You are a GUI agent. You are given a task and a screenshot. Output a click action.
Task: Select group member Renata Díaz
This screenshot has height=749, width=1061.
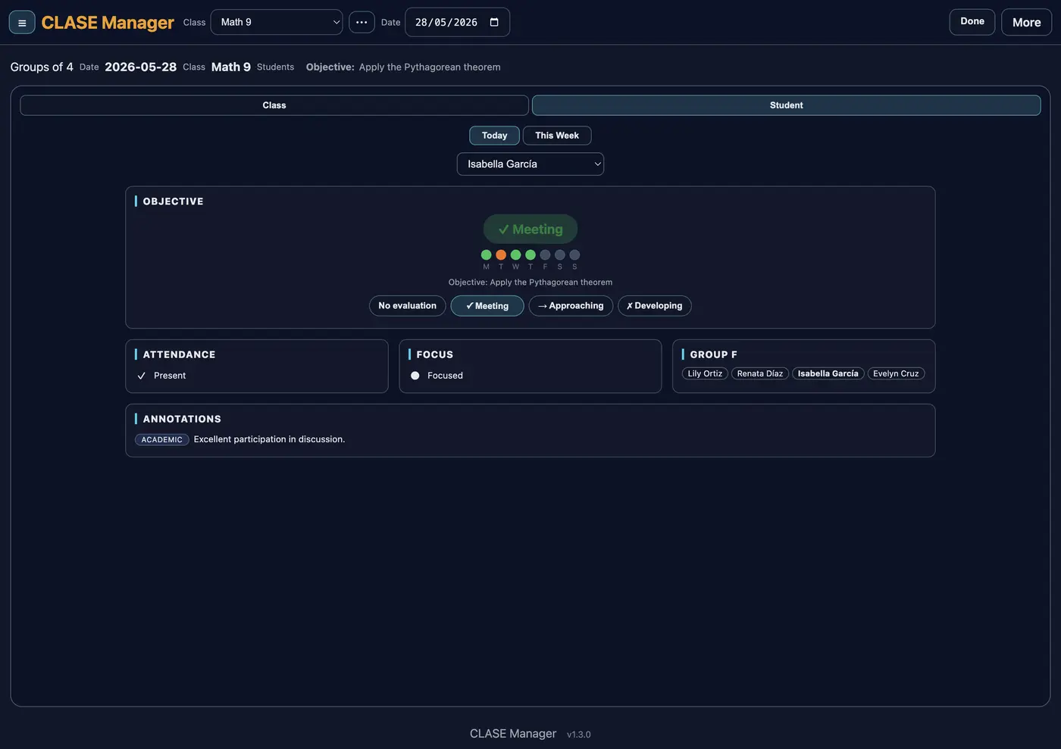(760, 373)
